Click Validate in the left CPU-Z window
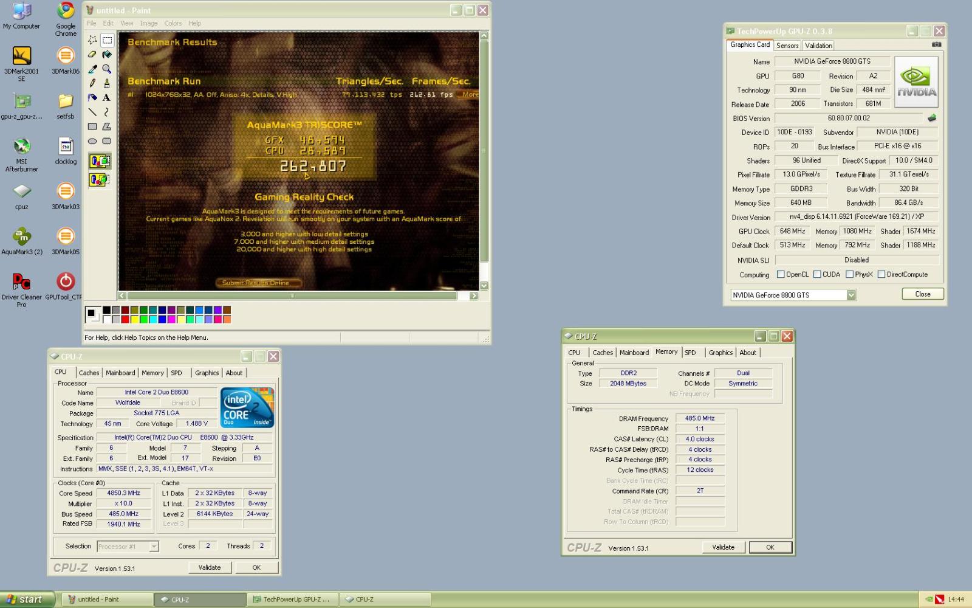The width and height of the screenshot is (972, 608). [210, 567]
